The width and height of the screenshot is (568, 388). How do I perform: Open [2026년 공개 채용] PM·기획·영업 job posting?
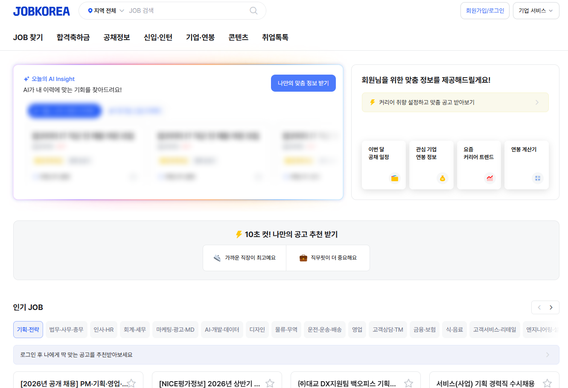tap(74, 383)
